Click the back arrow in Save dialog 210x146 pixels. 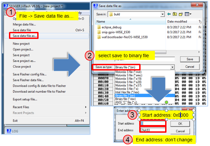point(169,14)
